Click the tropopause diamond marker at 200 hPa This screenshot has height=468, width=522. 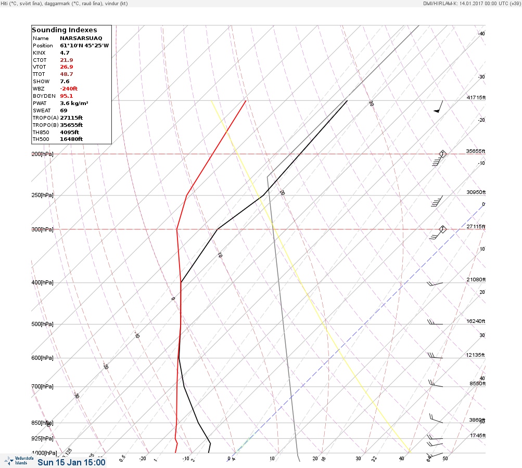(442, 154)
